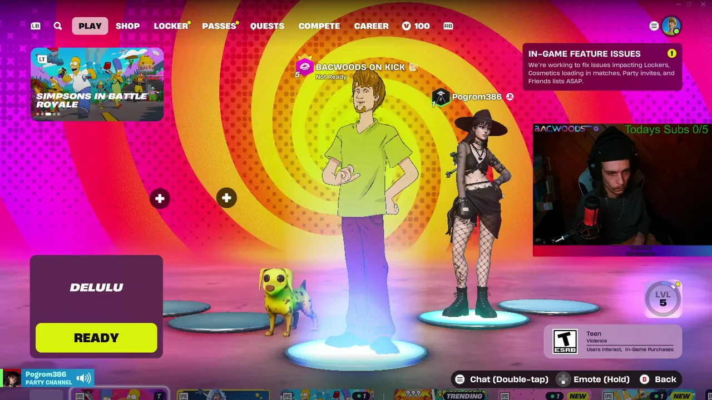Open the IN-GAME FEATURE ISSUES notice title

click(x=585, y=54)
